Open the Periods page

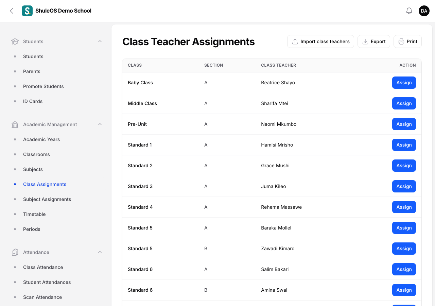[x=32, y=229]
